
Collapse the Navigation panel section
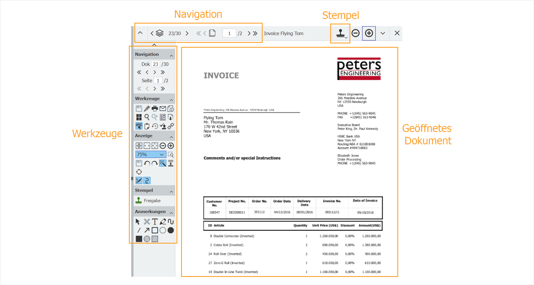(172, 54)
